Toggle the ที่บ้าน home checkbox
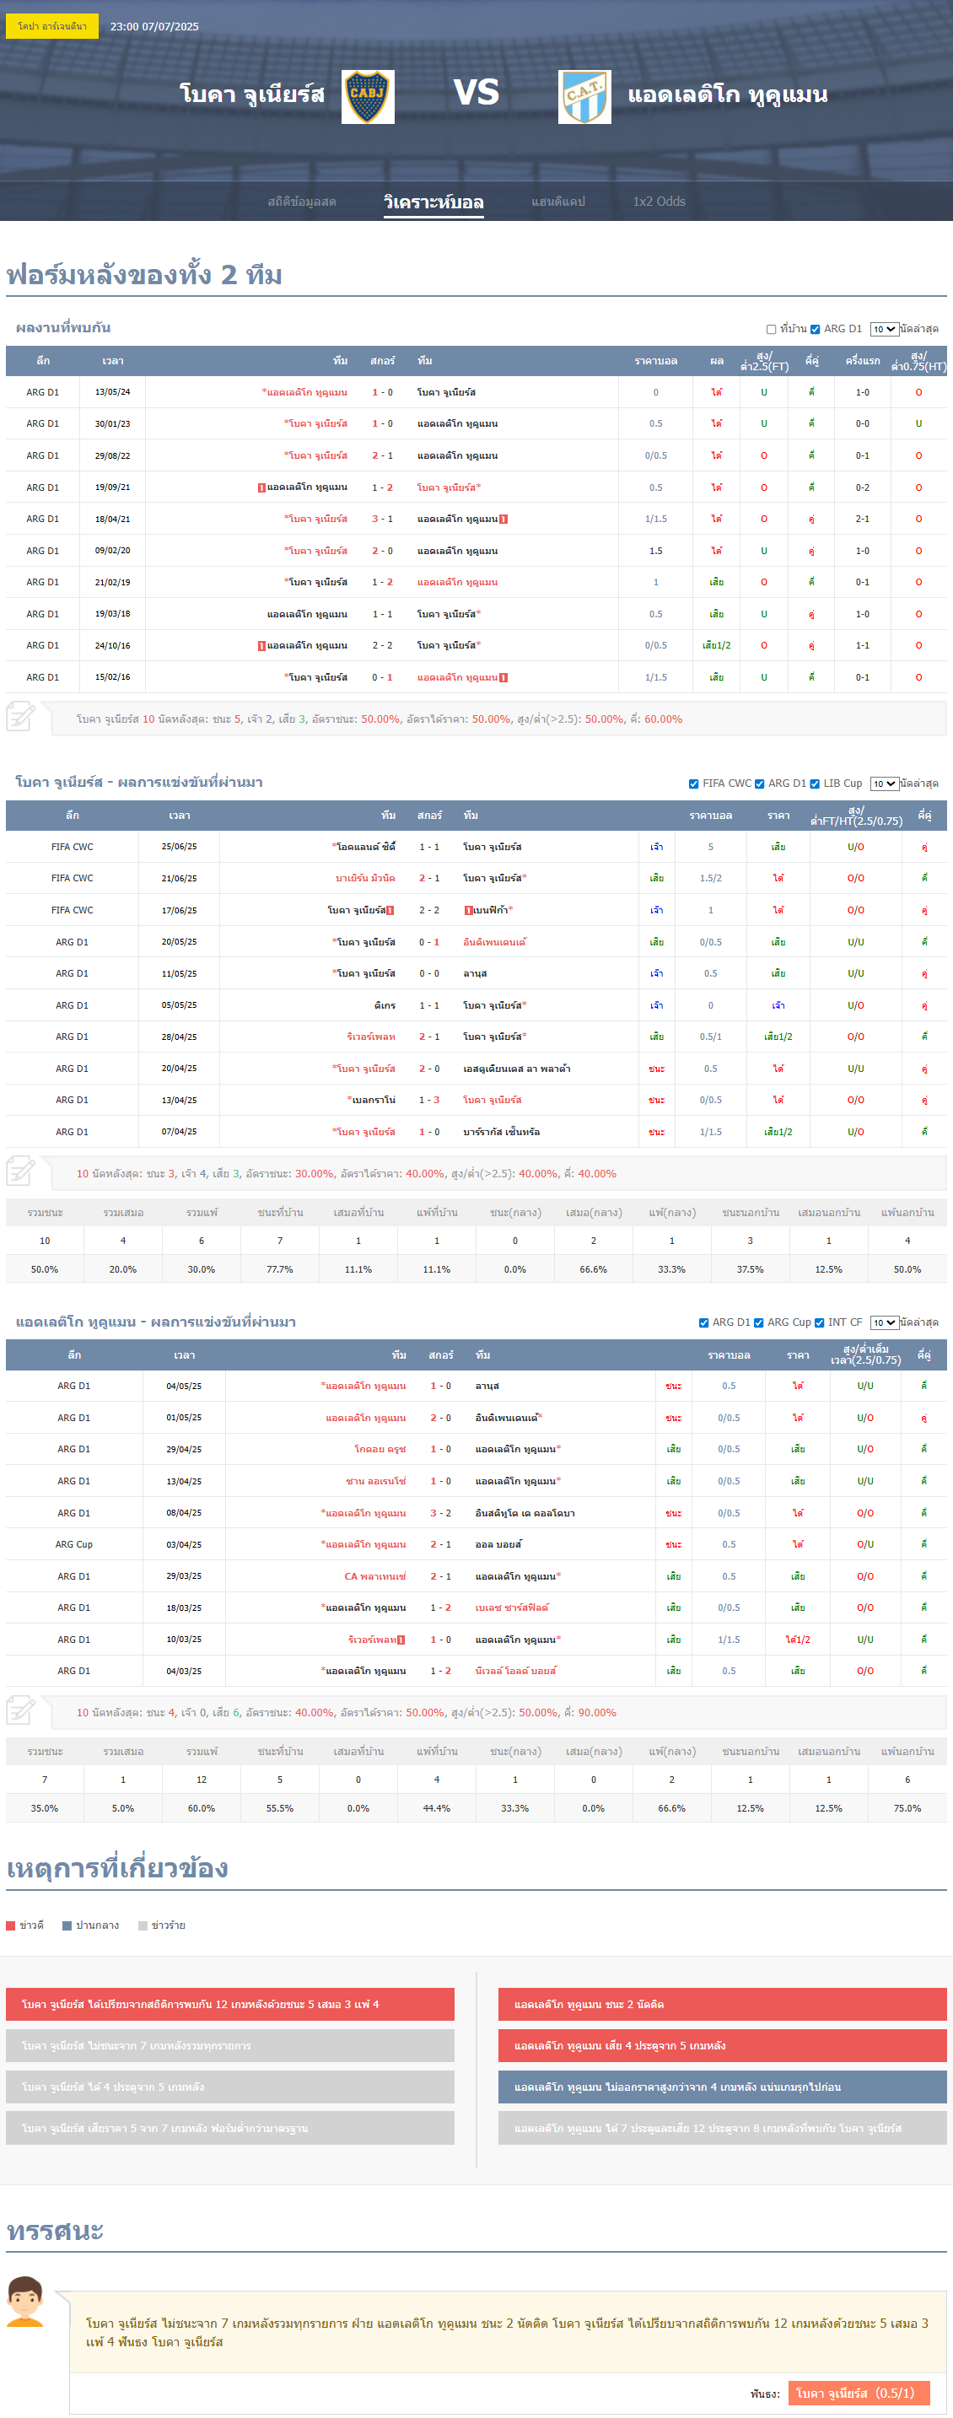The height and width of the screenshot is (2418, 953). coord(771,330)
